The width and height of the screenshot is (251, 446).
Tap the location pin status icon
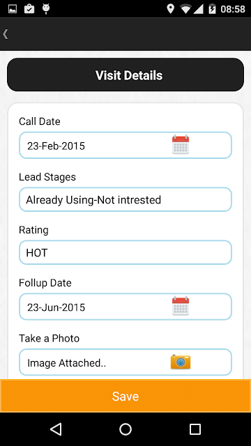170,9
